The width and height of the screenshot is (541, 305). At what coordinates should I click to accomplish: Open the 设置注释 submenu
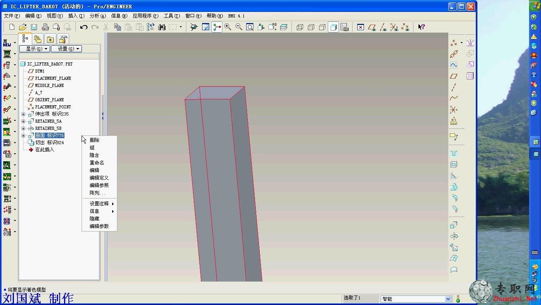coord(99,204)
